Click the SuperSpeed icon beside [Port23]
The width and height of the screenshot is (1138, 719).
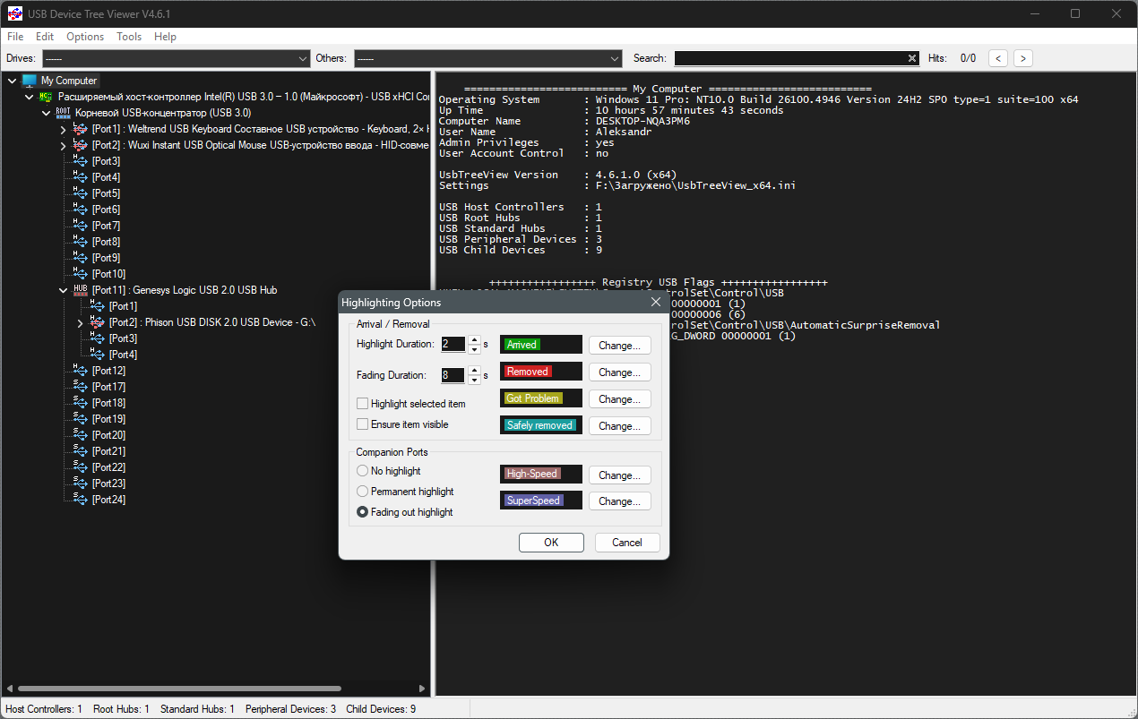(80, 484)
